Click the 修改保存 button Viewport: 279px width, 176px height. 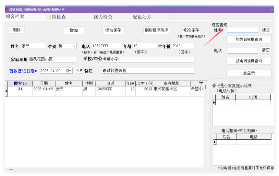(191, 30)
